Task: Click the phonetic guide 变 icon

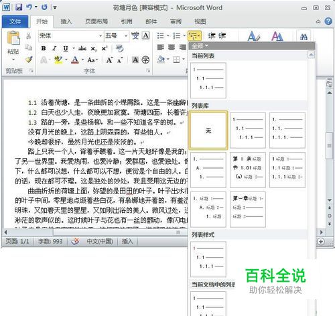Action: 135,35
